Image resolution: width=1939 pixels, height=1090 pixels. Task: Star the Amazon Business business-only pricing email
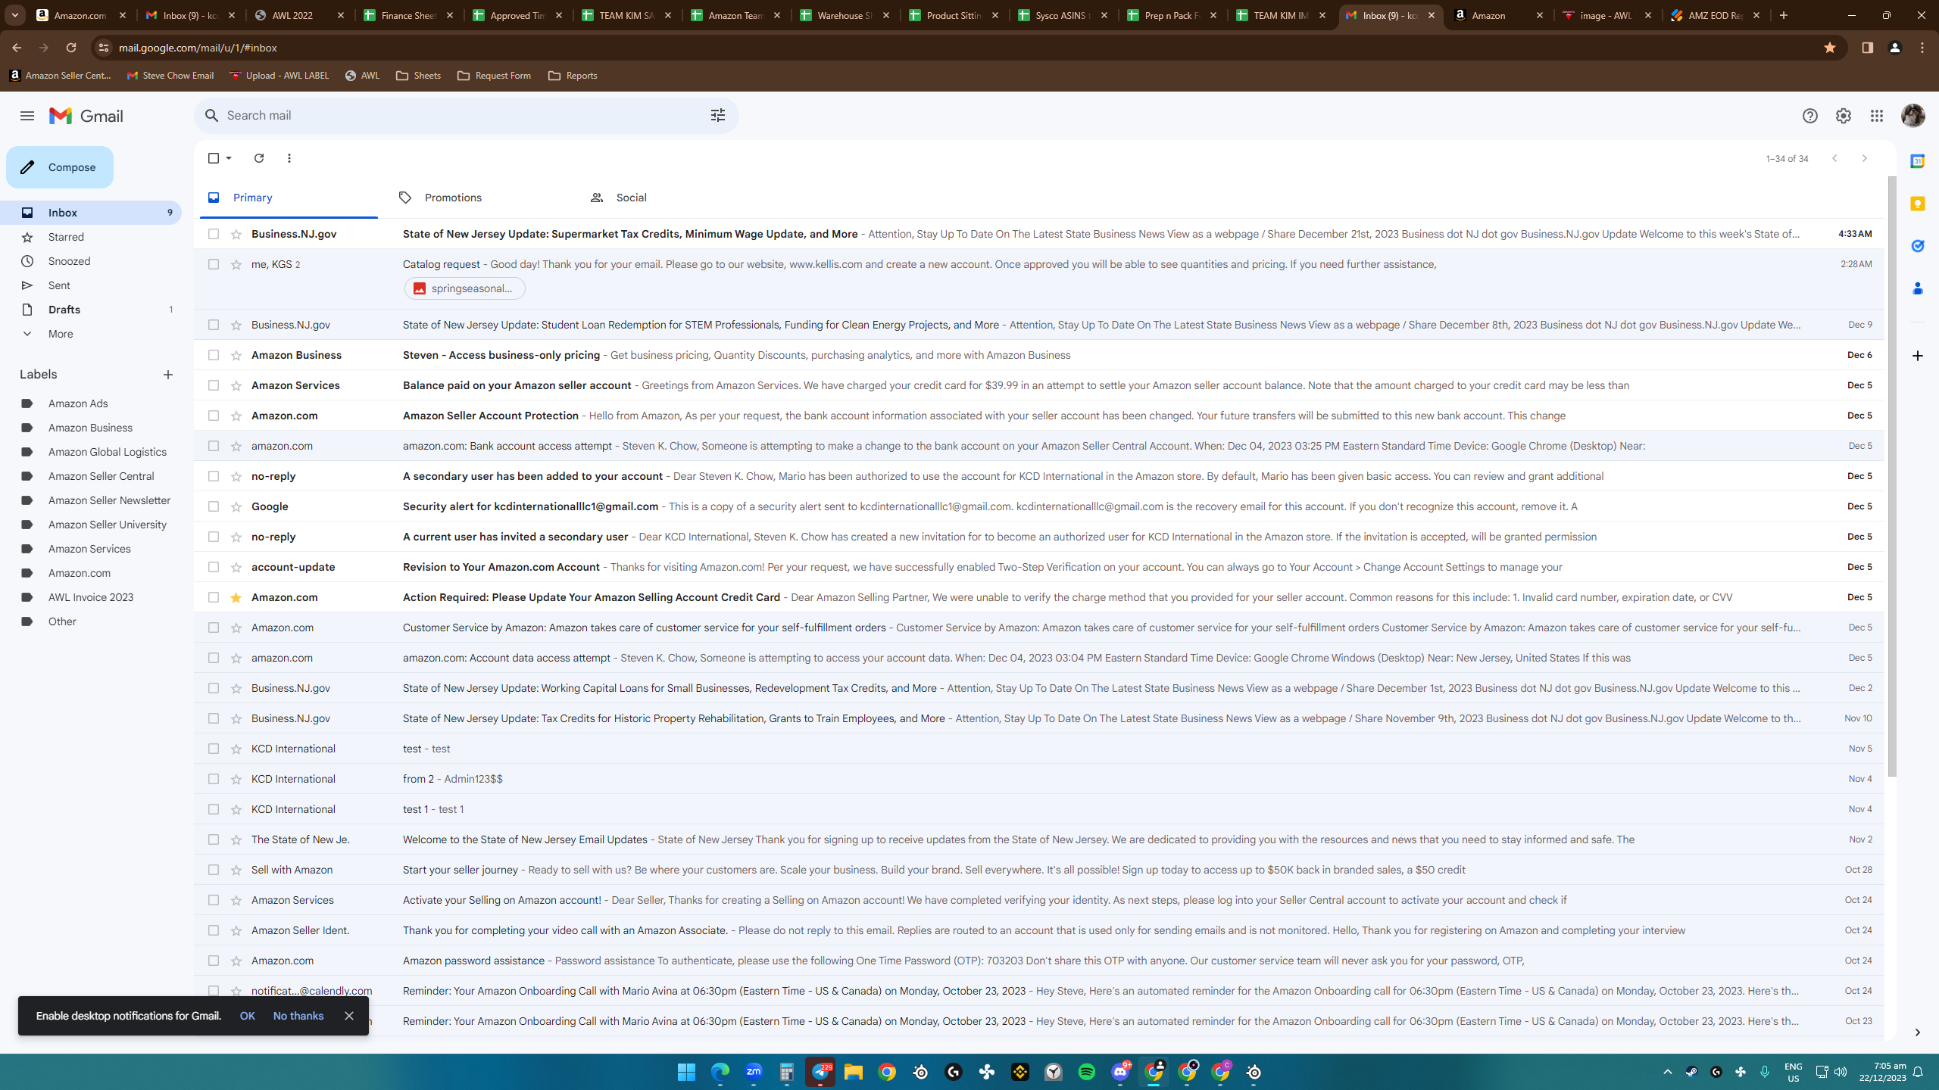(x=236, y=355)
